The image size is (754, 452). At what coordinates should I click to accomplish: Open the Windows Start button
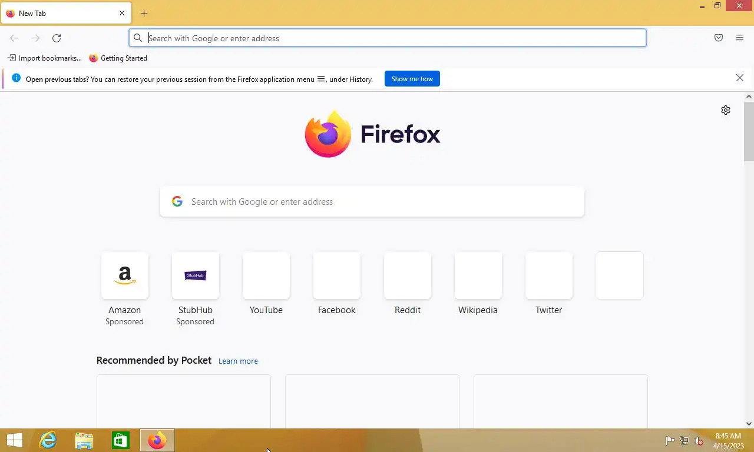(x=14, y=440)
